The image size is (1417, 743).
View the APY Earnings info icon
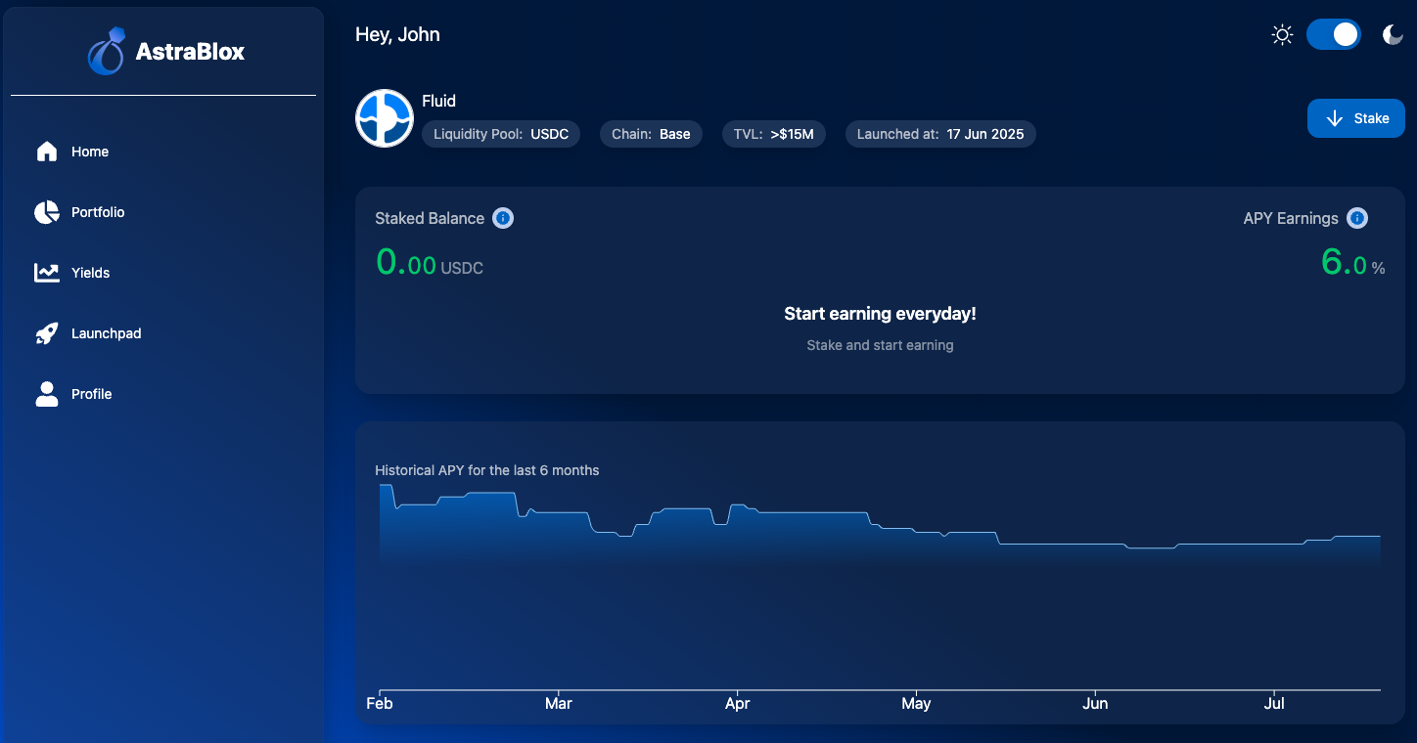1357,218
